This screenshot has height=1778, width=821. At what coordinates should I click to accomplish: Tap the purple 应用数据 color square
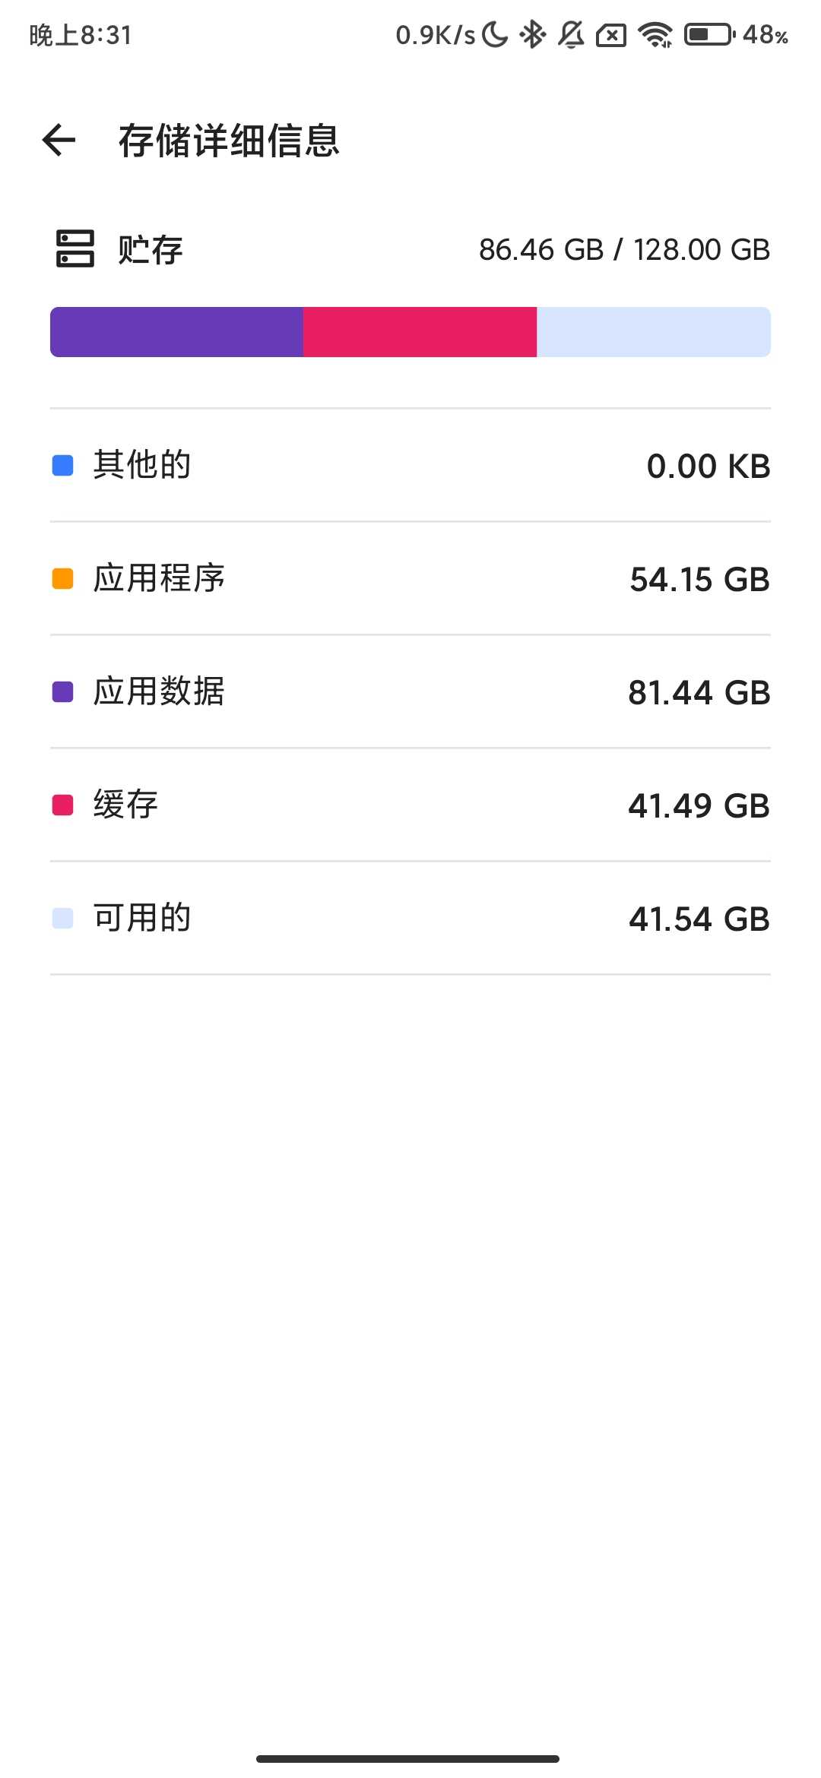coord(62,692)
